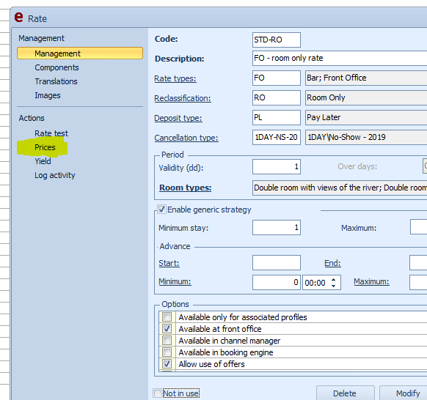Run the Rate test action
The width and height of the screenshot is (427, 400).
tap(51, 133)
